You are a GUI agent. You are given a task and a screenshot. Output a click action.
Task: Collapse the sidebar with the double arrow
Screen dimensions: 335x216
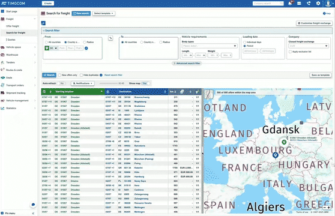tap(33, 213)
